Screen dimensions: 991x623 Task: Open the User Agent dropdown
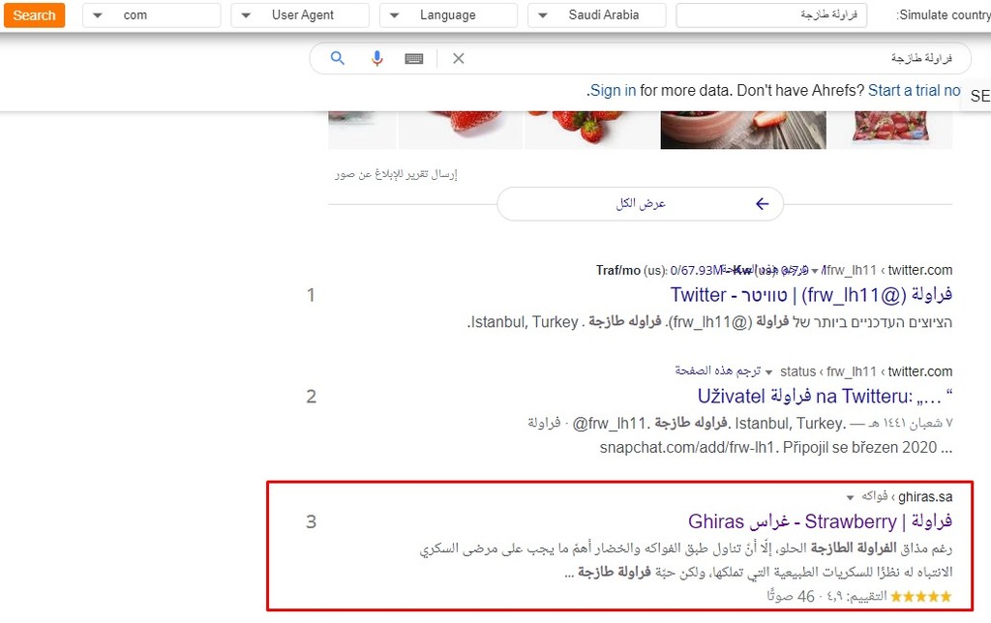tap(300, 15)
